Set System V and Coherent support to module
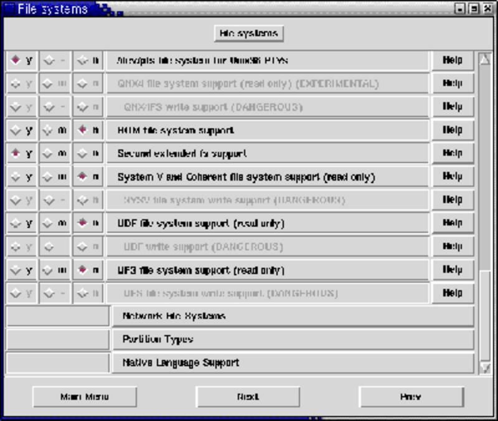 (x=55, y=177)
